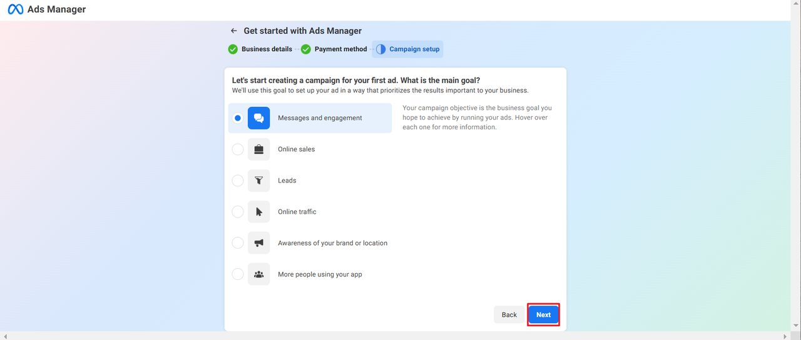Click the app users people icon
Screen dimensions: 801x340
pos(258,274)
